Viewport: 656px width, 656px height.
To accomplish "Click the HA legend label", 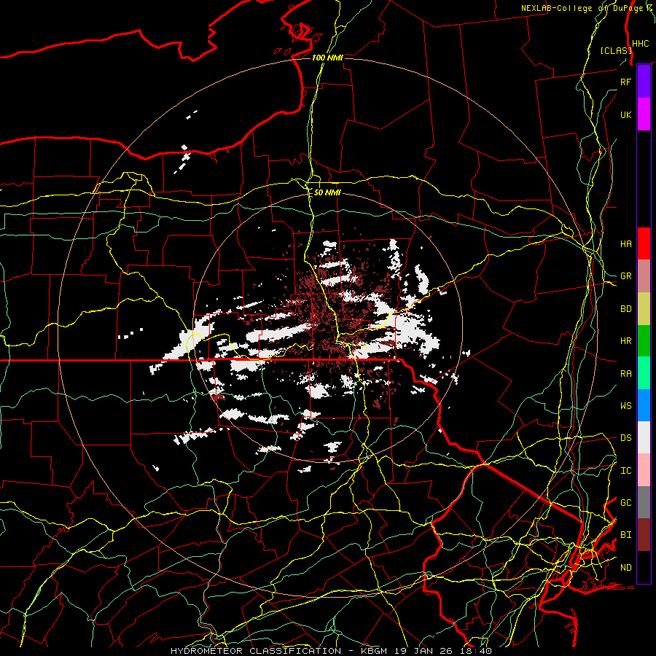I will click(x=625, y=243).
